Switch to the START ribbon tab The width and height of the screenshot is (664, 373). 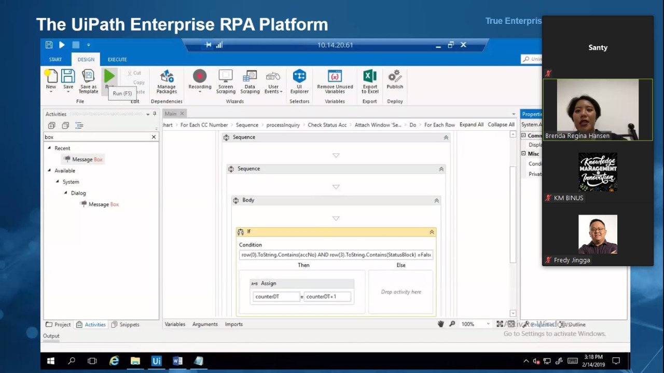(x=56, y=60)
